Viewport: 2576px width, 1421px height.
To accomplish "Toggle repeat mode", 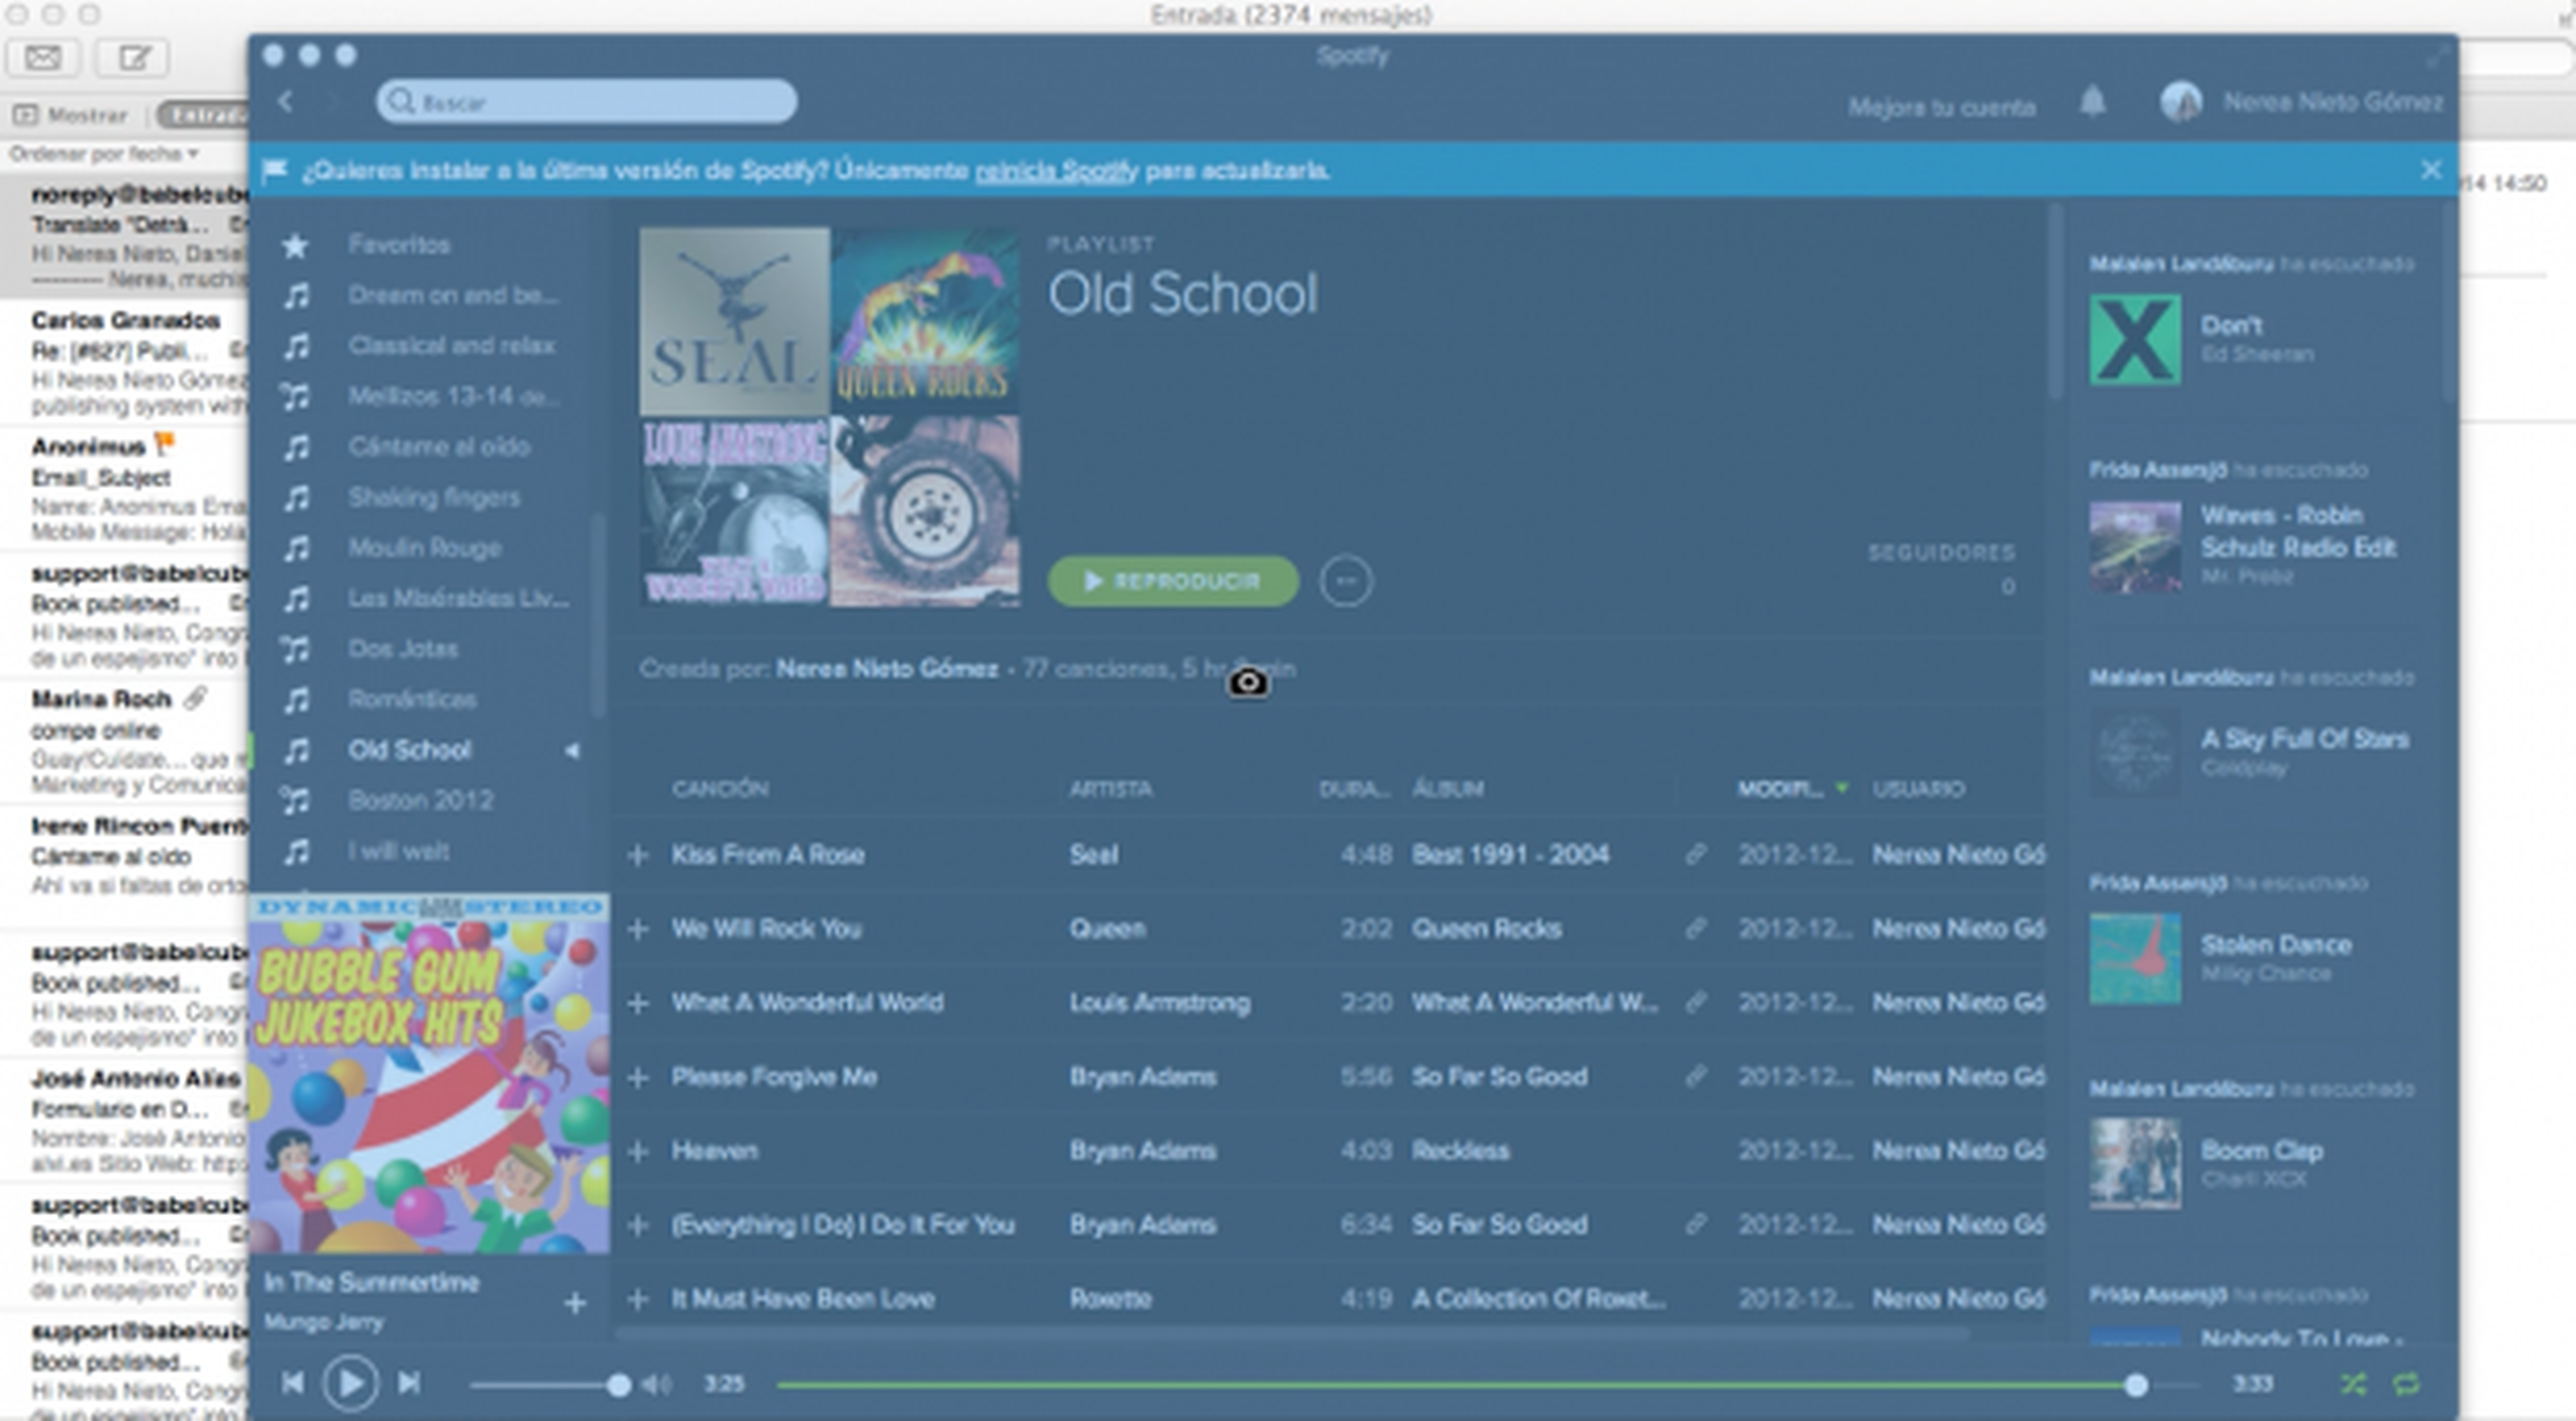I will tap(2406, 1384).
